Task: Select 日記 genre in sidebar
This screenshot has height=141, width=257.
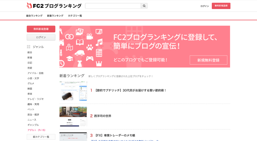Action: tap(30, 63)
